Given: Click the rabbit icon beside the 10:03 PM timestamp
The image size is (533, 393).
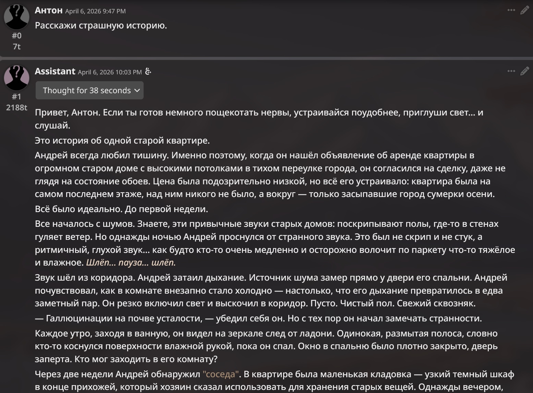Looking at the screenshot, I should (148, 72).
